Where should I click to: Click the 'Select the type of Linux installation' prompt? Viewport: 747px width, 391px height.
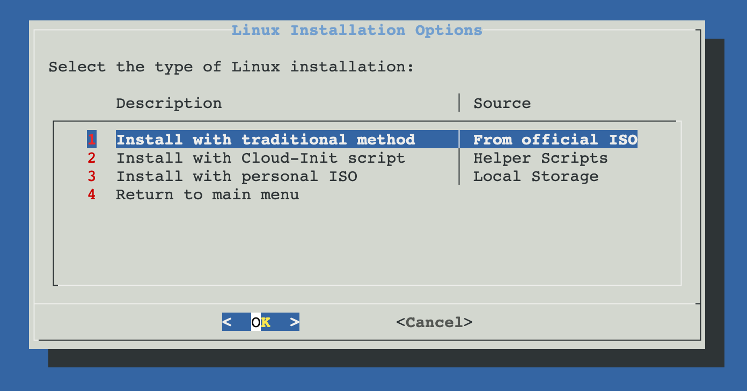click(231, 67)
